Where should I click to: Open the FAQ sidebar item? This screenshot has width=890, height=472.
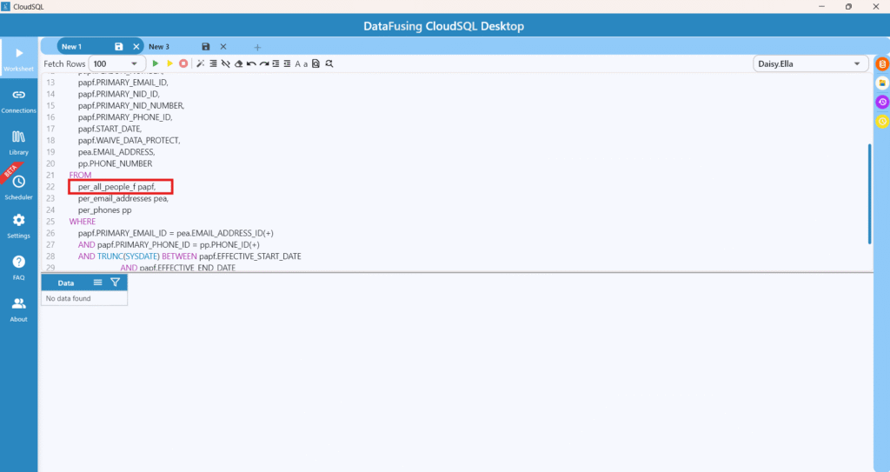19,268
